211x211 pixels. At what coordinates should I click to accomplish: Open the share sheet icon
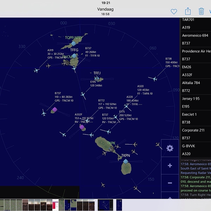tap(188, 11)
